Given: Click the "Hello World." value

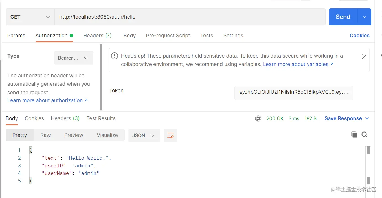Looking at the screenshot, I should click(x=87, y=158).
